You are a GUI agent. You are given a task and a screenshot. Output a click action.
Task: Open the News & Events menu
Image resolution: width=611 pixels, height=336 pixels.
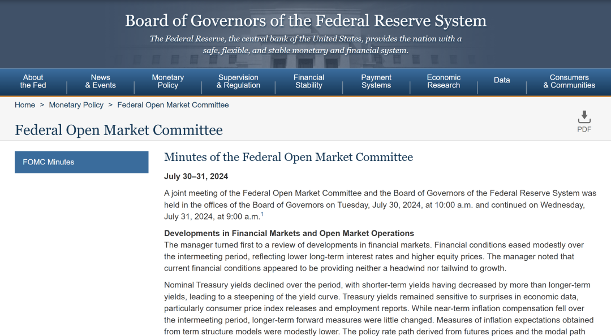tap(101, 81)
